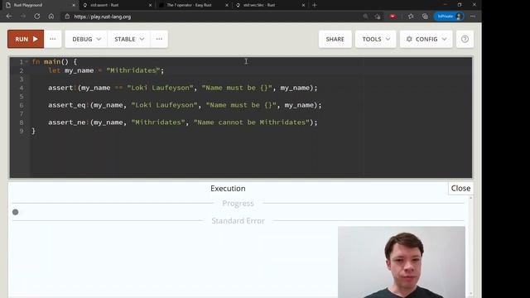Go to browser home page

coord(51,17)
